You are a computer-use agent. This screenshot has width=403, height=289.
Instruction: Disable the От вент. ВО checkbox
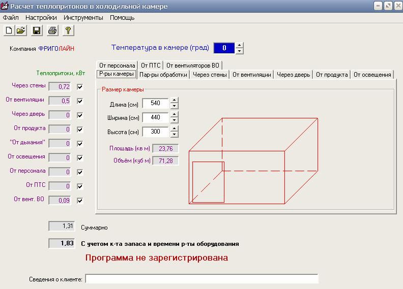point(79,201)
